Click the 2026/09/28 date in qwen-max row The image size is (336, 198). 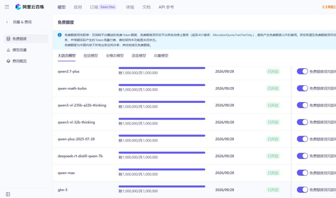click(x=225, y=173)
